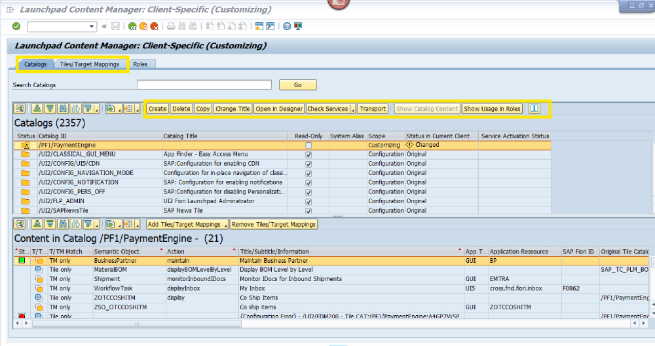This screenshot has height=346, width=655.
Task: Click the Customize Local Layout monitor icon
Action: (298, 26)
